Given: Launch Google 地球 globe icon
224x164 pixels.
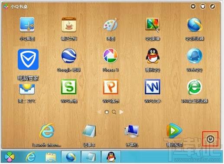Looking at the screenshot, I should 69,56.
